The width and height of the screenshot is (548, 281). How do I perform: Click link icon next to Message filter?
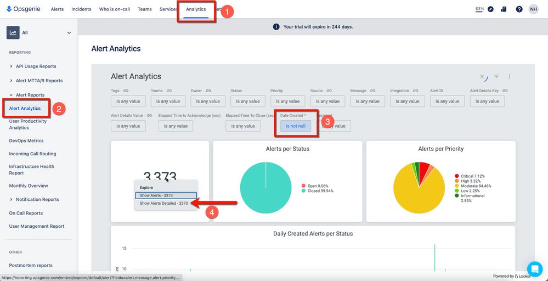pyautogui.click(x=372, y=91)
